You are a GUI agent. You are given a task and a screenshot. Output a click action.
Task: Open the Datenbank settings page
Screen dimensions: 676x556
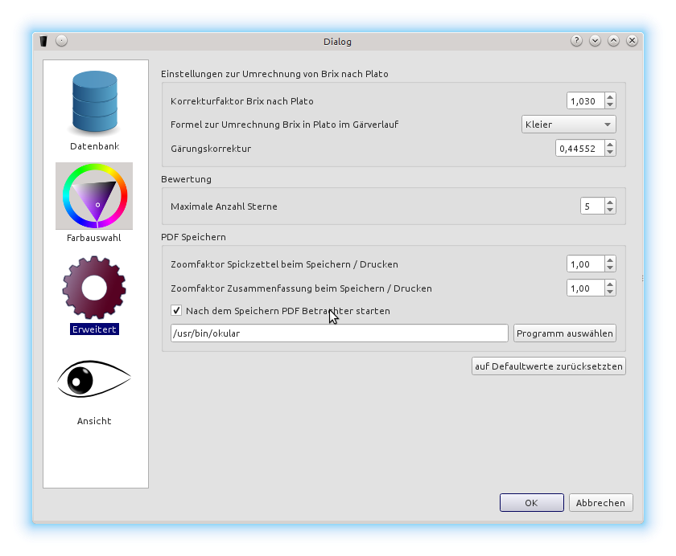94,103
